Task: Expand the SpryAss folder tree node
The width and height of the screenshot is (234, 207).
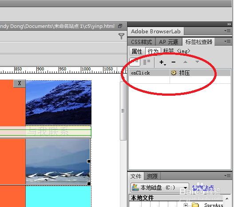Action: [186, 205]
